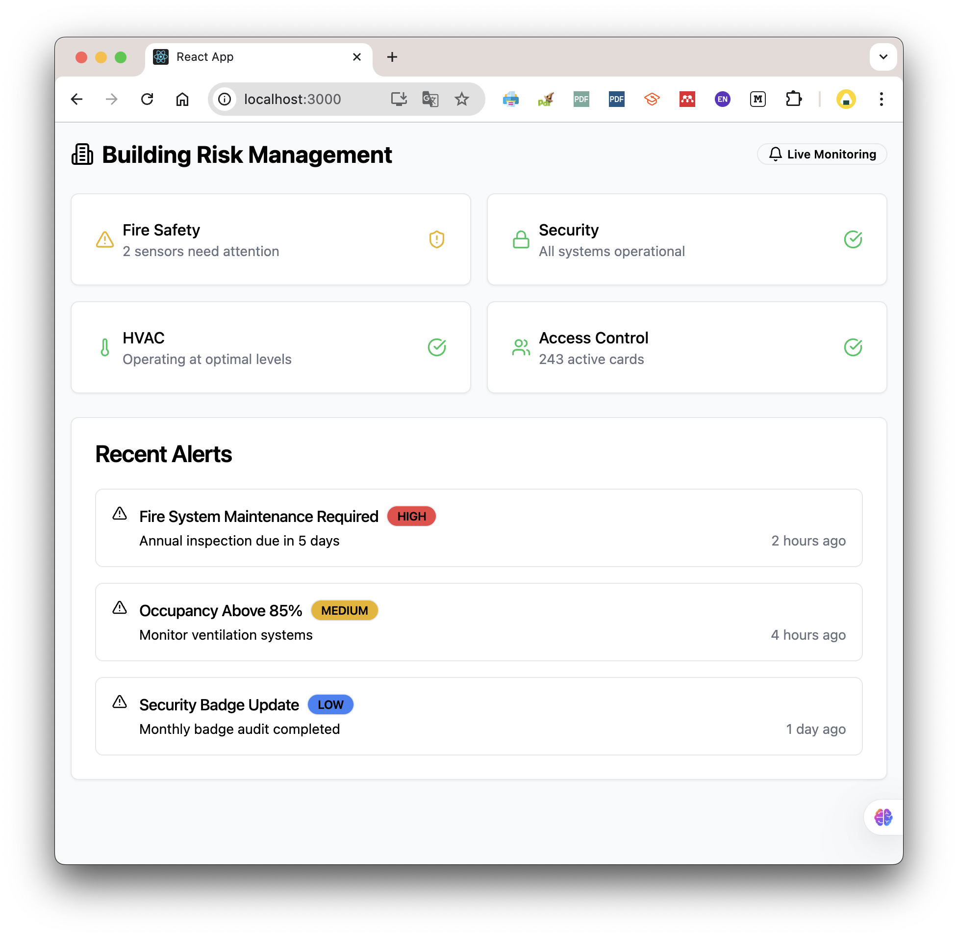Click the check circle on Access Control card
Image resolution: width=958 pixels, height=937 pixels.
coord(853,347)
